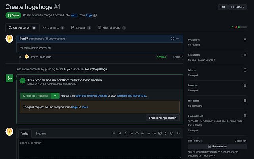Viewport: 254px width, 159px height.
Task: Click the Verified commit badge
Action: click(x=162, y=57)
